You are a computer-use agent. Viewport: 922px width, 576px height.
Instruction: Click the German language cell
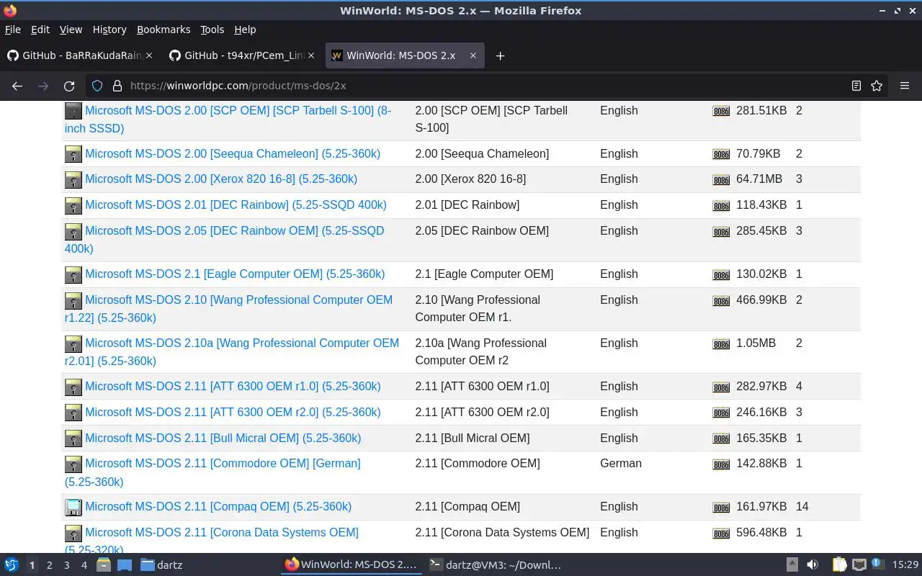pyautogui.click(x=621, y=464)
